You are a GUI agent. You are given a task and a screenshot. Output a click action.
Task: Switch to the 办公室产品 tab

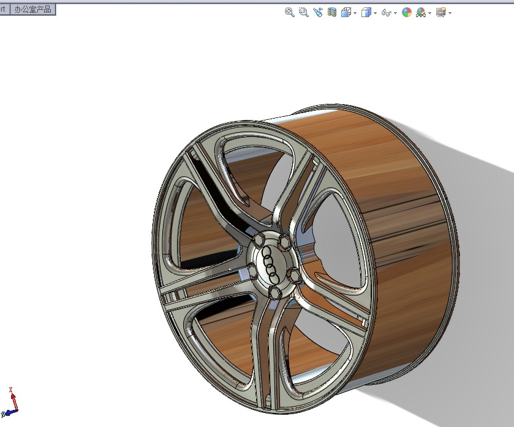coord(33,9)
